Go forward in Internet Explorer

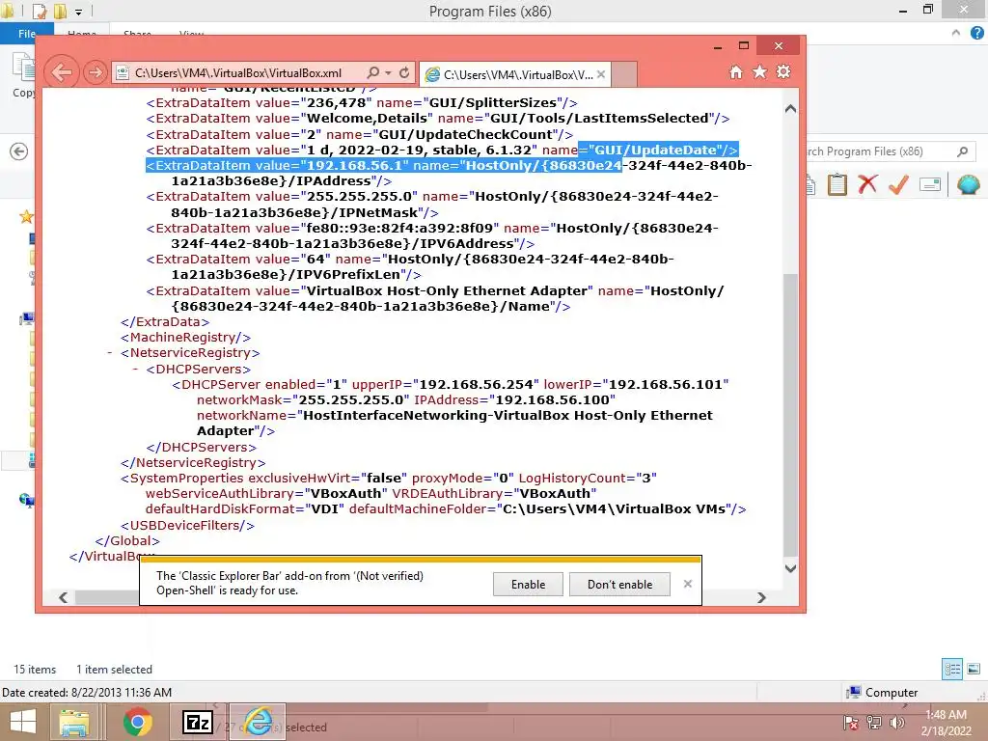pyautogui.click(x=96, y=72)
